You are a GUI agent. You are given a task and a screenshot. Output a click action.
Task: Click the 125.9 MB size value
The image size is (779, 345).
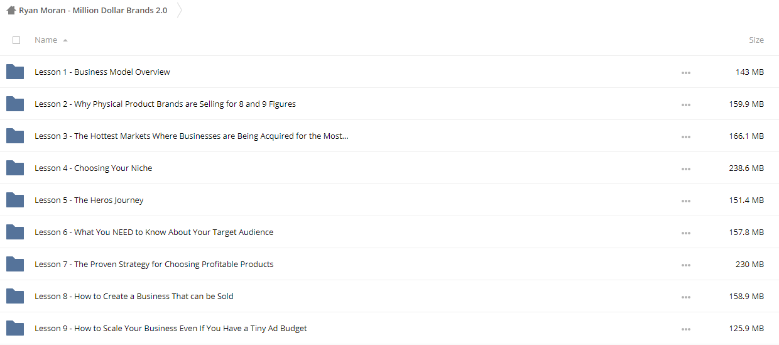click(x=746, y=328)
